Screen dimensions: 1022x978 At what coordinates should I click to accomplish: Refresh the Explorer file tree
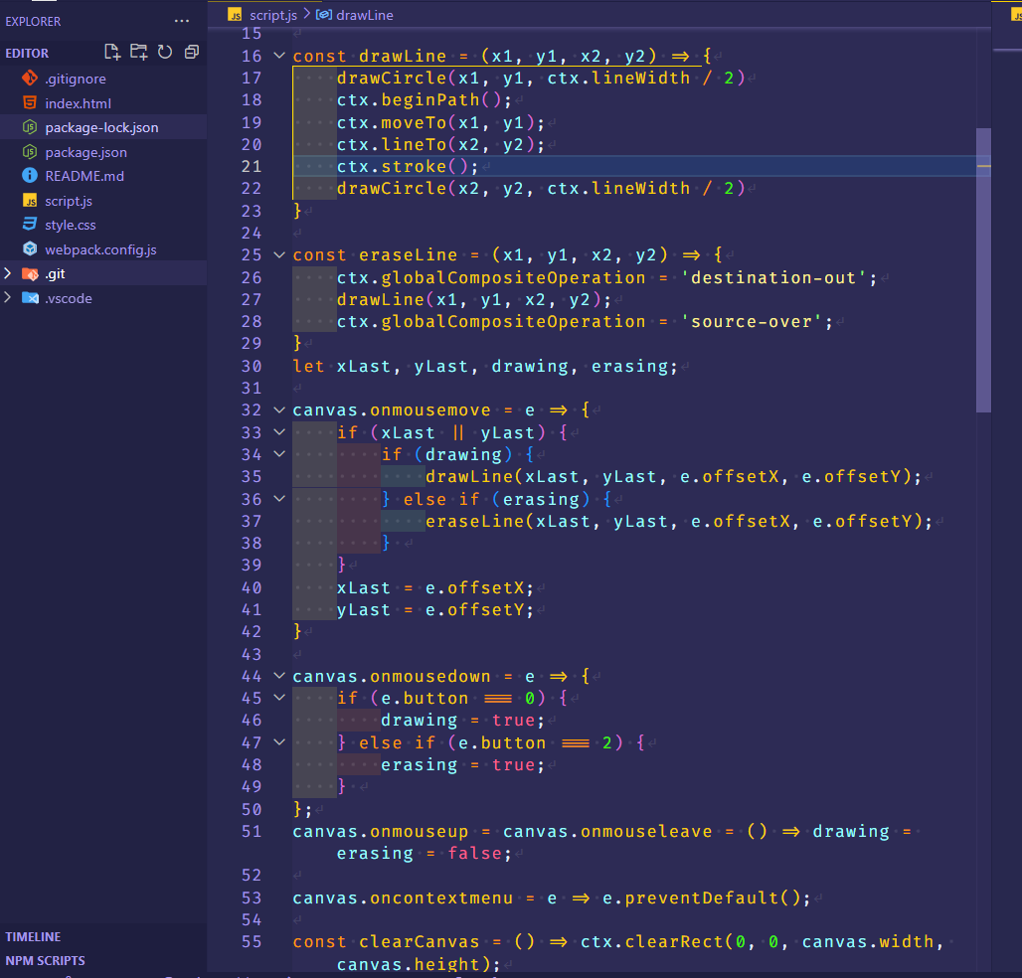pos(165,52)
